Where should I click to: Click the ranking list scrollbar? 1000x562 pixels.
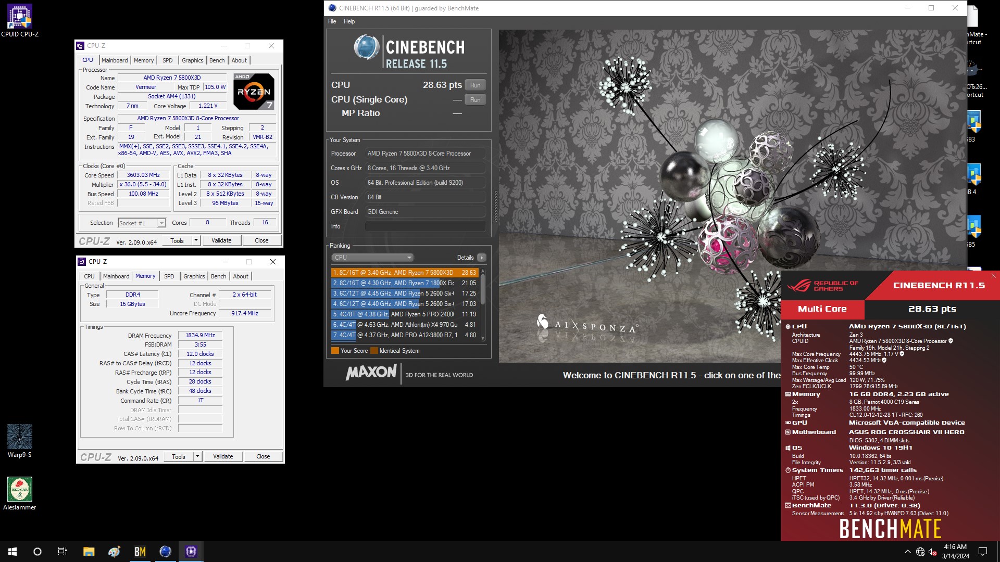(483, 289)
